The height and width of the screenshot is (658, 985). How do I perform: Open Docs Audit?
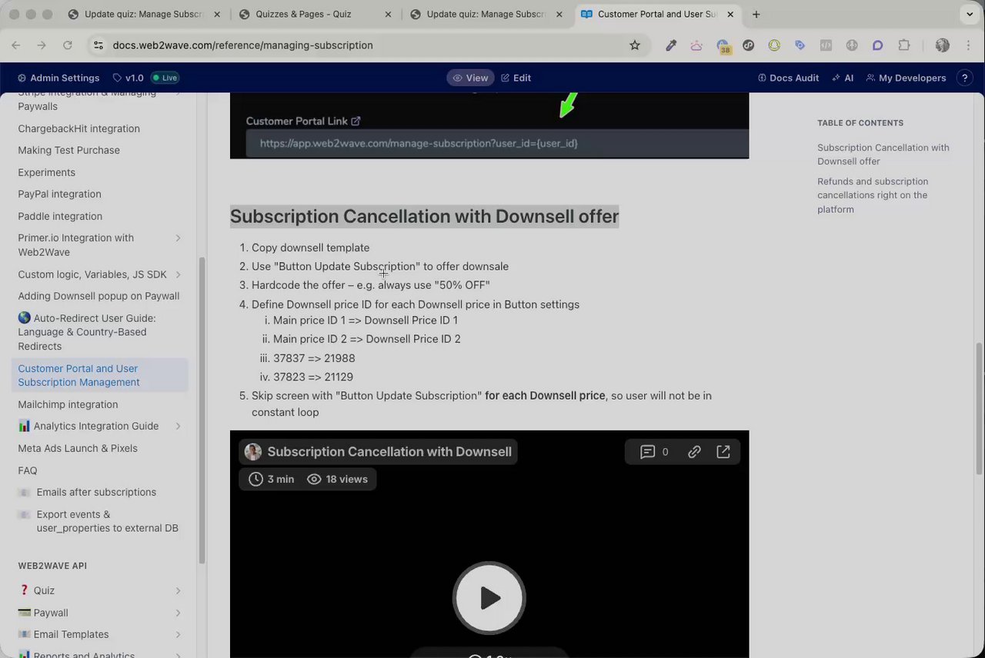[788, 78]
